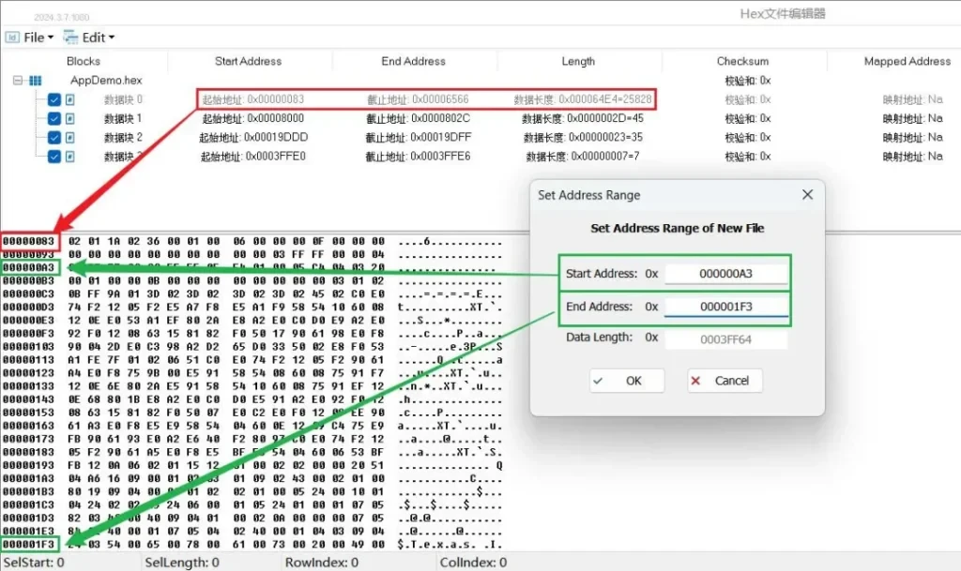Close the Set Address Range dialog

(x=806, y=195)
